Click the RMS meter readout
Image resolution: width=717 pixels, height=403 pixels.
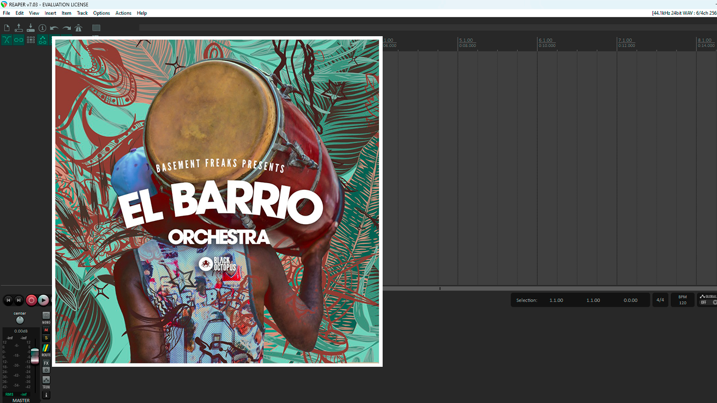point(16,394)
